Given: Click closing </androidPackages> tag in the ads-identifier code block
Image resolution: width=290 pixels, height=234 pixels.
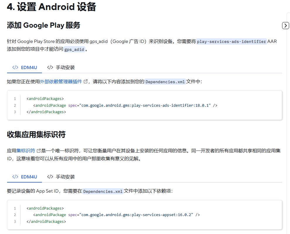Looking at the screenshot, I should (x=46, y=112).
